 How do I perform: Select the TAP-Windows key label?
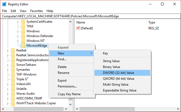click(26, 74)
